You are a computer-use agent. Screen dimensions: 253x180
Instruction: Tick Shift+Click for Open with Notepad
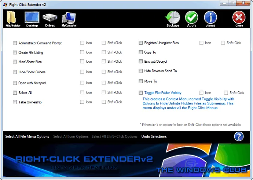pyautogui.click(x=104, y=83)
